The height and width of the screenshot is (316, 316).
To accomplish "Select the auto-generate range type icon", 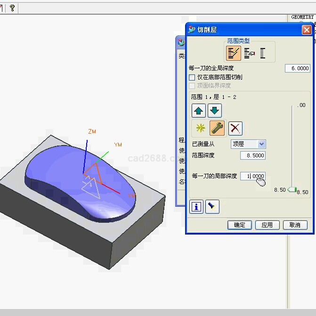I will point(234,53).
